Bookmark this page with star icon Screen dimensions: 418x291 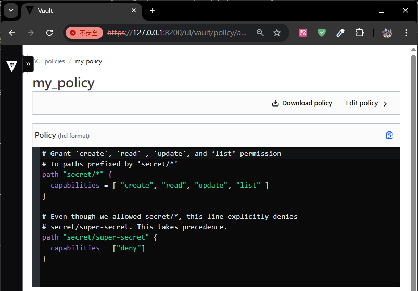277,33
